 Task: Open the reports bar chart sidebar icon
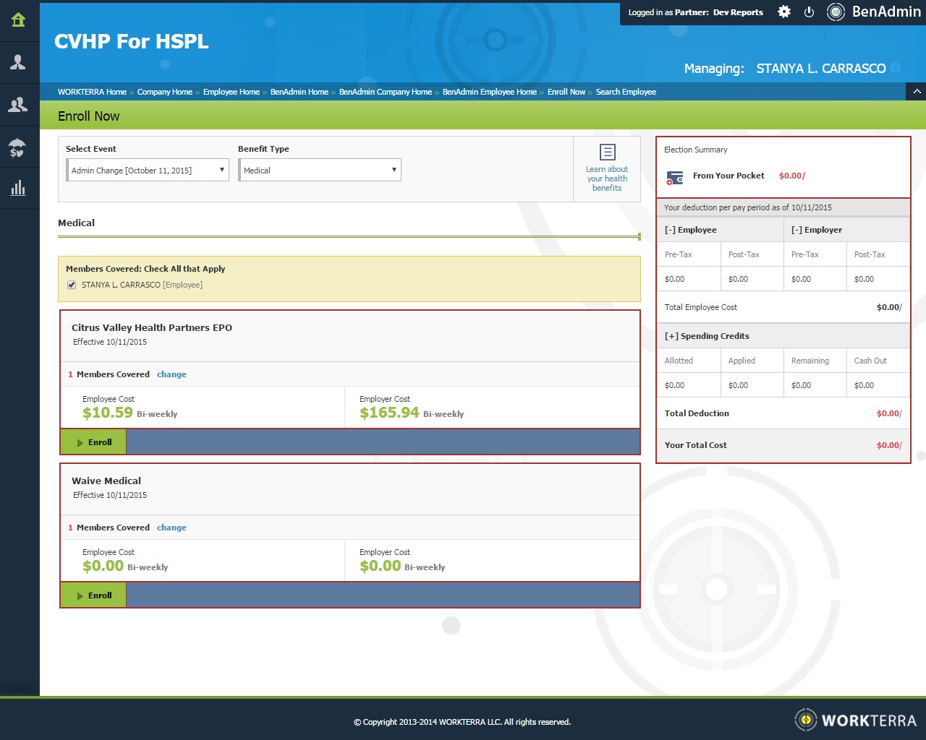point(18,189)
